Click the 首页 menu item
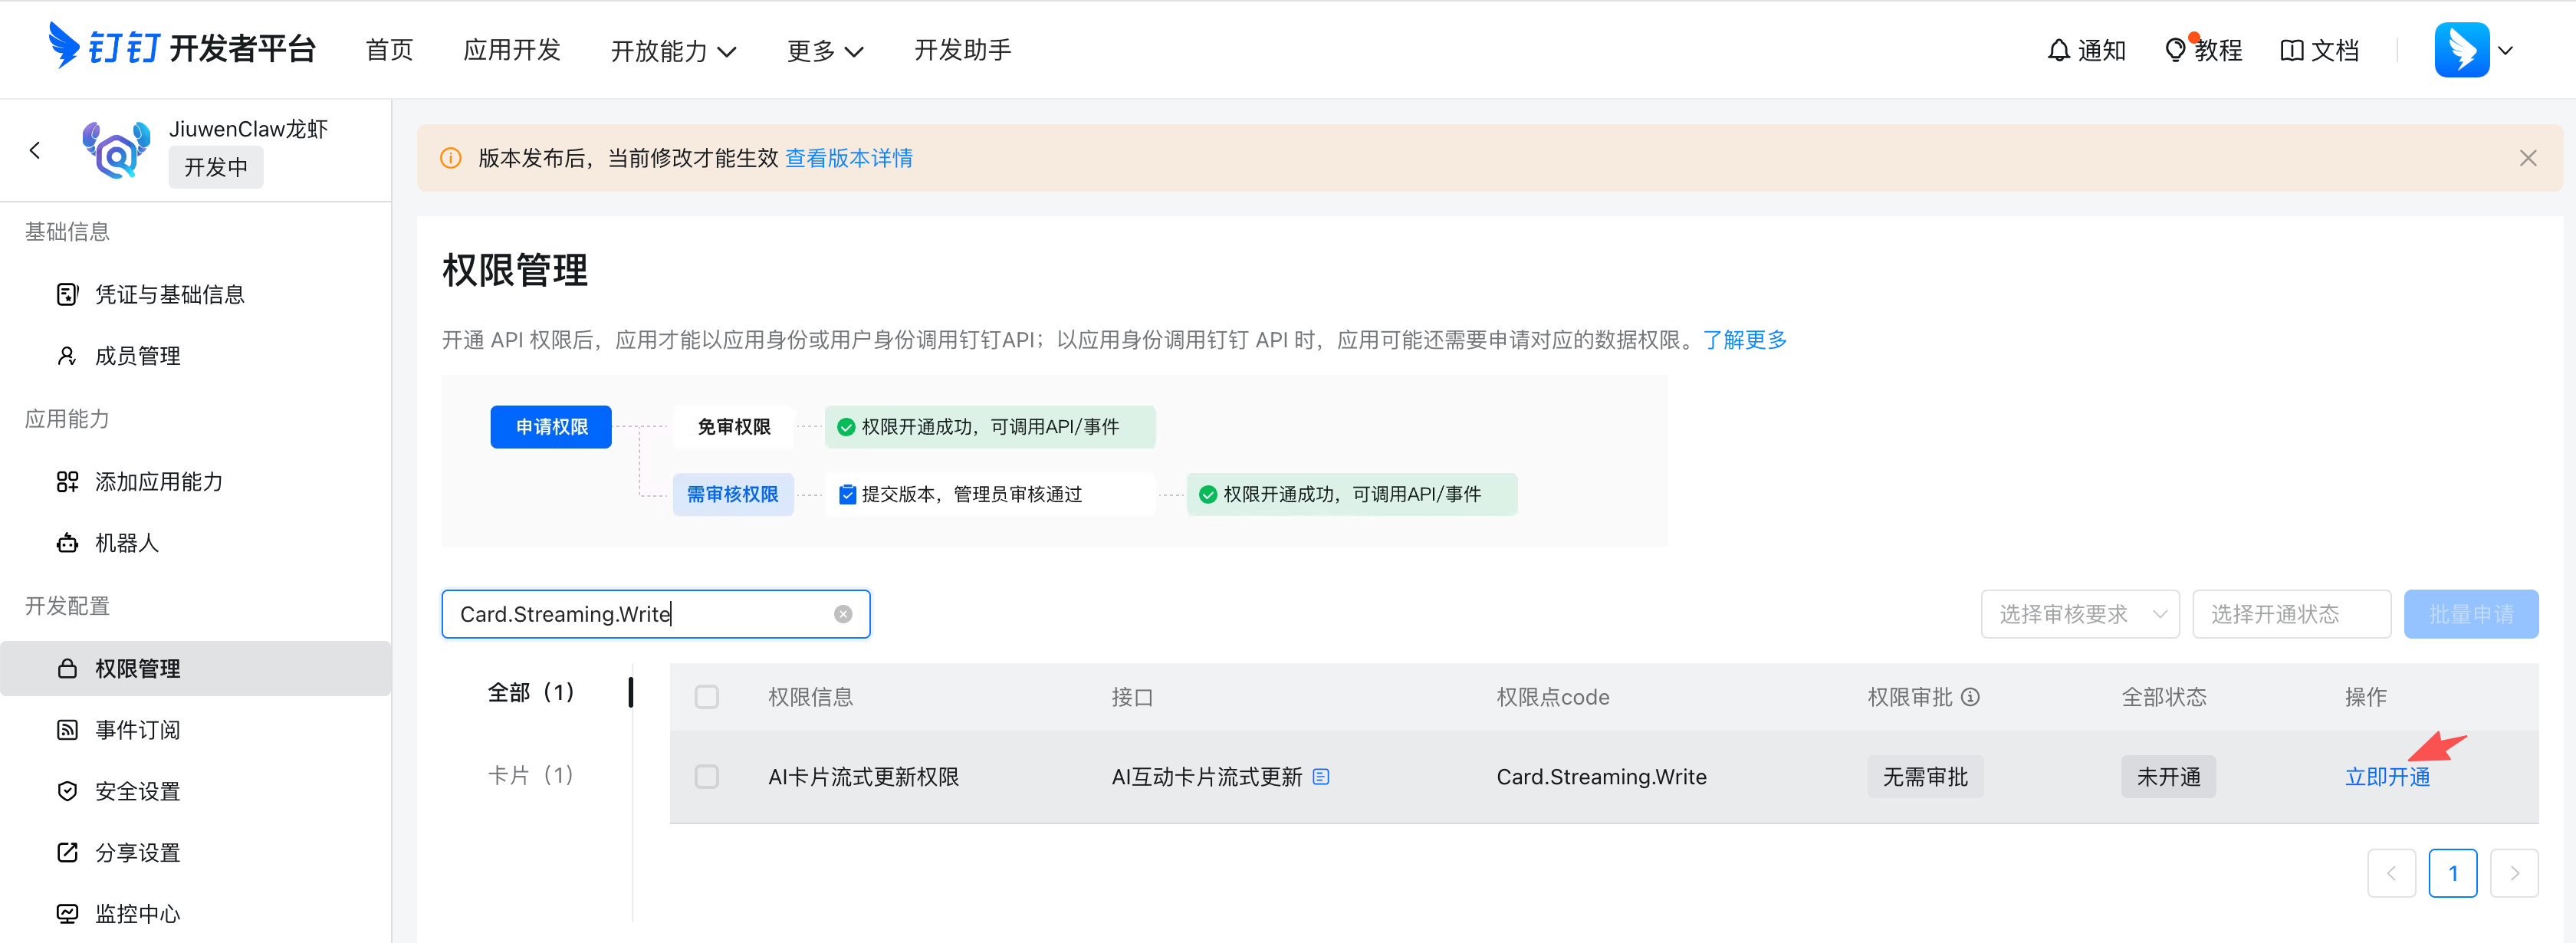Screen dimensions: 2576x943 [389, 49]
